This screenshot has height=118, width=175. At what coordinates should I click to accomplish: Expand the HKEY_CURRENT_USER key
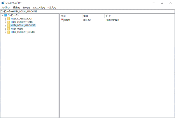point(6,22)
